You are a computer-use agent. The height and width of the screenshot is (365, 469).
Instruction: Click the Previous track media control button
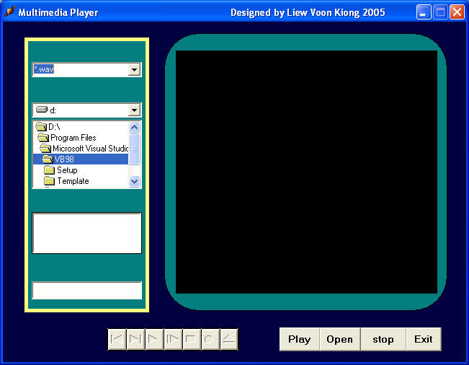click(x=117, y=340)
